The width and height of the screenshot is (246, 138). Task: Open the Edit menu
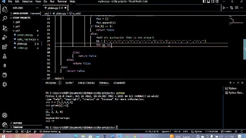pos(17,2)
